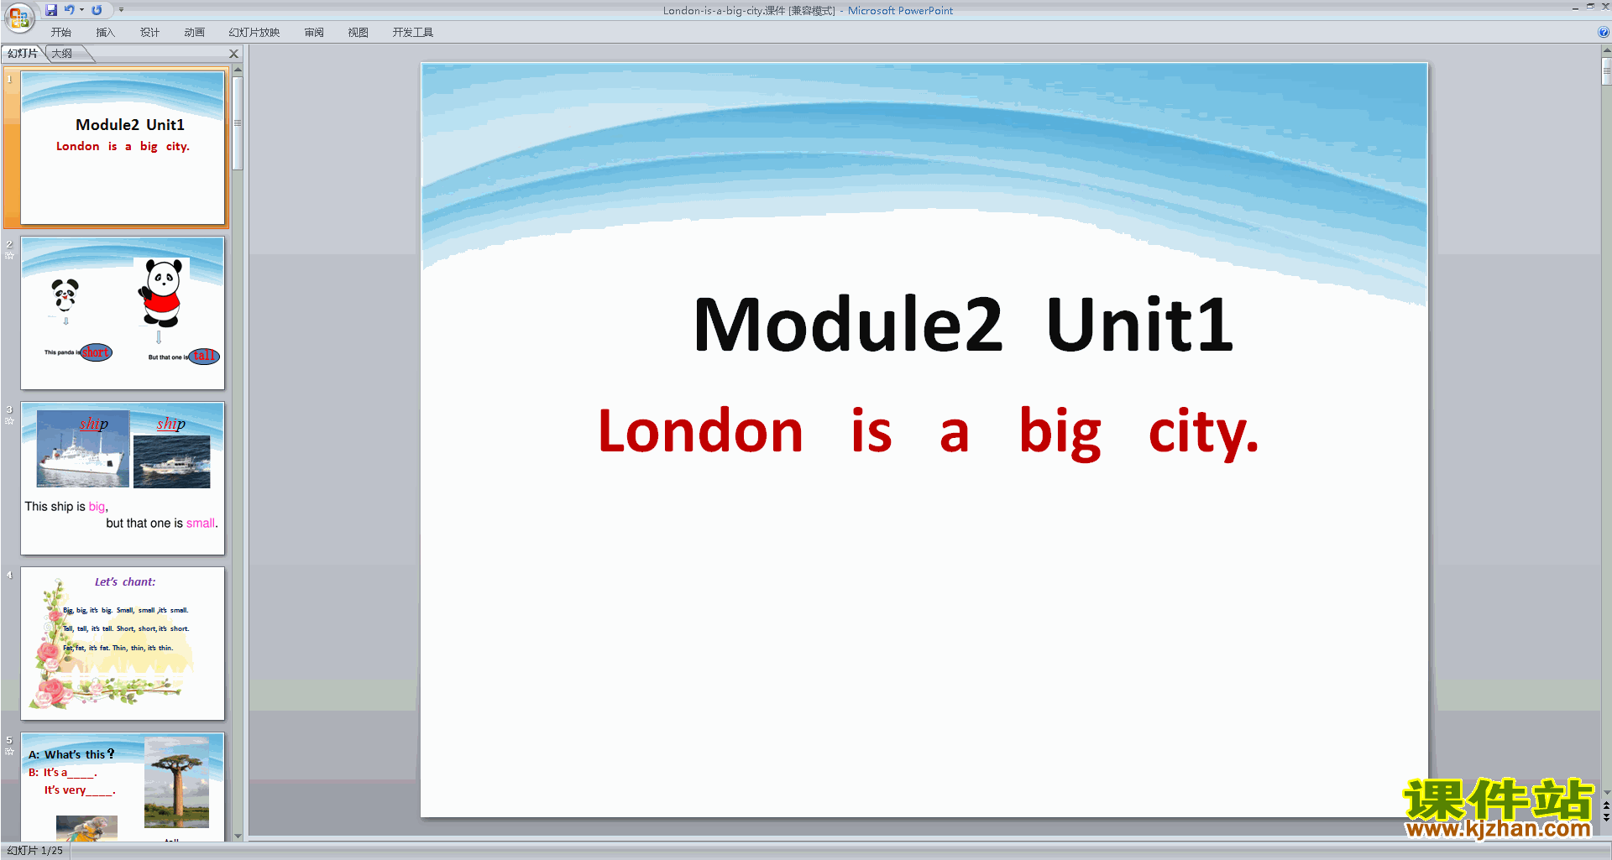Open the 开始 ribbon tab
The image size is (1612, 860).
point(61,33)
